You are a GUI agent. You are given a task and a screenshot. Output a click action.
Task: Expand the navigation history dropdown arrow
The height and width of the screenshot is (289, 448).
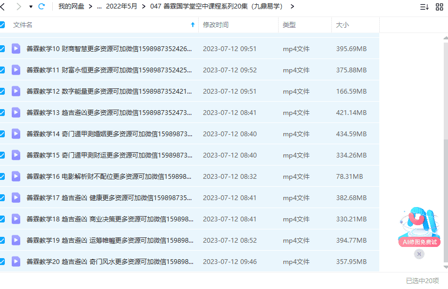click(30, 6)
